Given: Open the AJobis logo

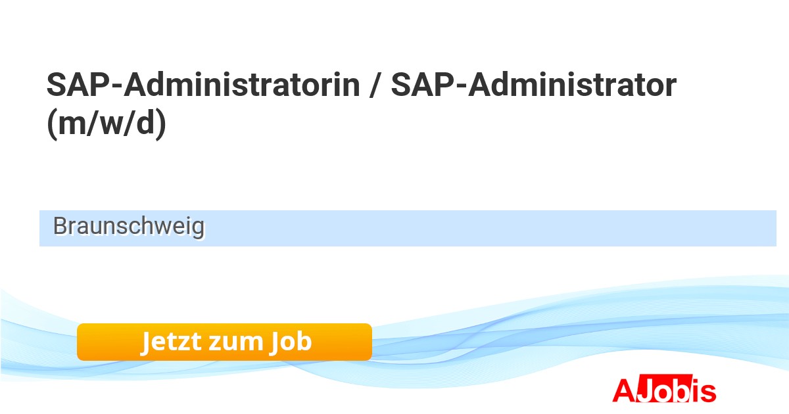Looking at the screenshot, I should point(664,390).
